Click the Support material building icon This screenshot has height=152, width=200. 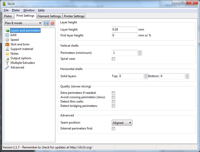7,49
